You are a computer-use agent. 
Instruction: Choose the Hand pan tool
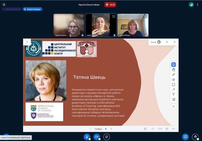(173, 70)
